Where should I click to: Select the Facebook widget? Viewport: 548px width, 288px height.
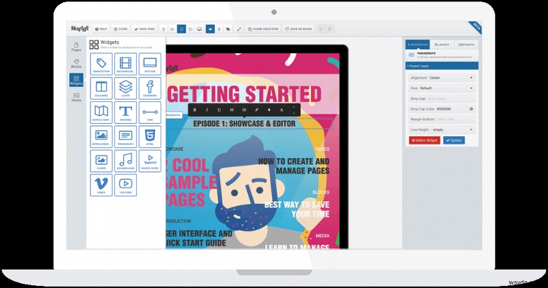coord(150,88)
